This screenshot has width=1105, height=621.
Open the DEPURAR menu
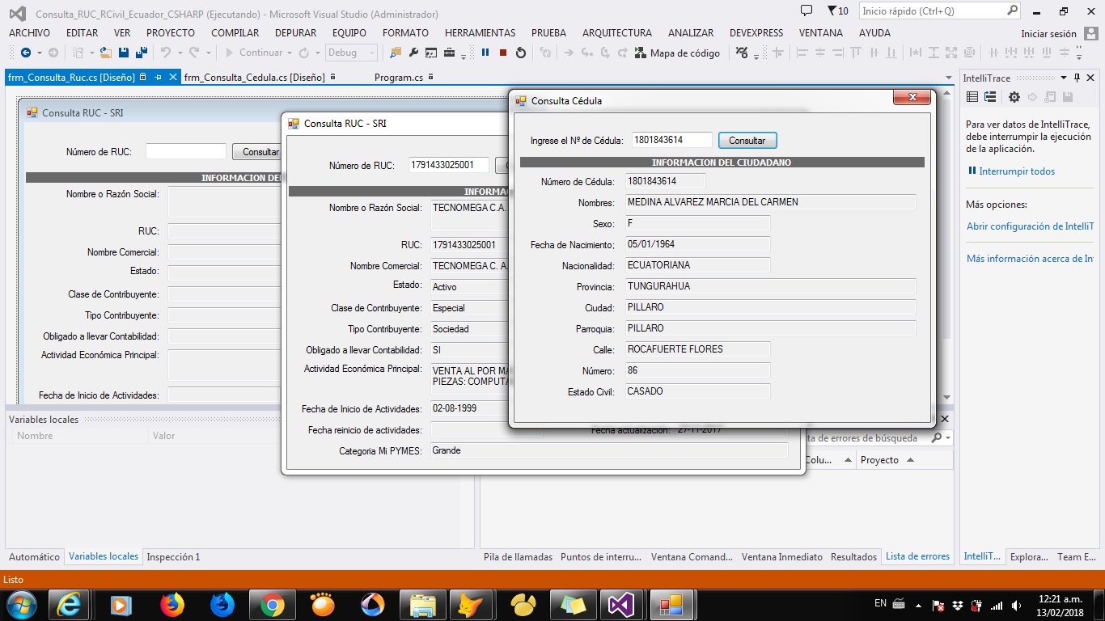coord(296,33)
